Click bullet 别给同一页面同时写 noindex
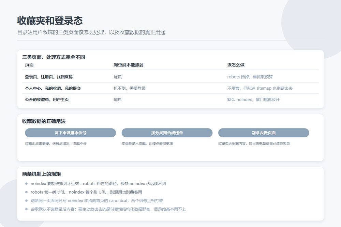The height and width of the screenshot is (227, 341). (97, 200)
